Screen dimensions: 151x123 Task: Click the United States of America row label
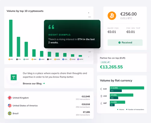point(25,106)
